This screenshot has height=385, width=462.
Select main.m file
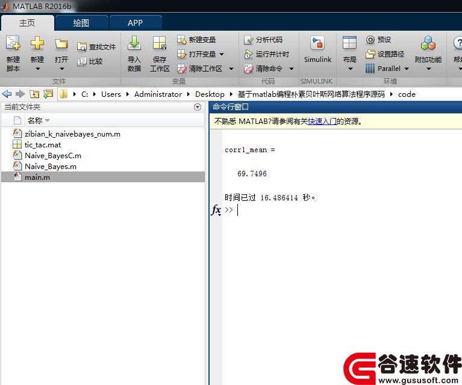click(103, 177)
